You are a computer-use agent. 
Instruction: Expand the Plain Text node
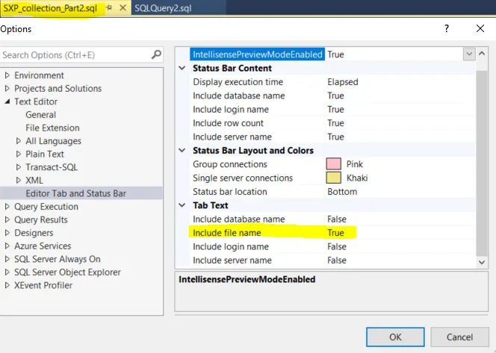point(19,154)
